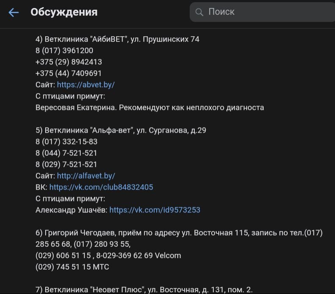Tap phone number +375 (44) 7409691
Image resolution: width=335 pixels, height=294 pixels.
tap(68, 73)
